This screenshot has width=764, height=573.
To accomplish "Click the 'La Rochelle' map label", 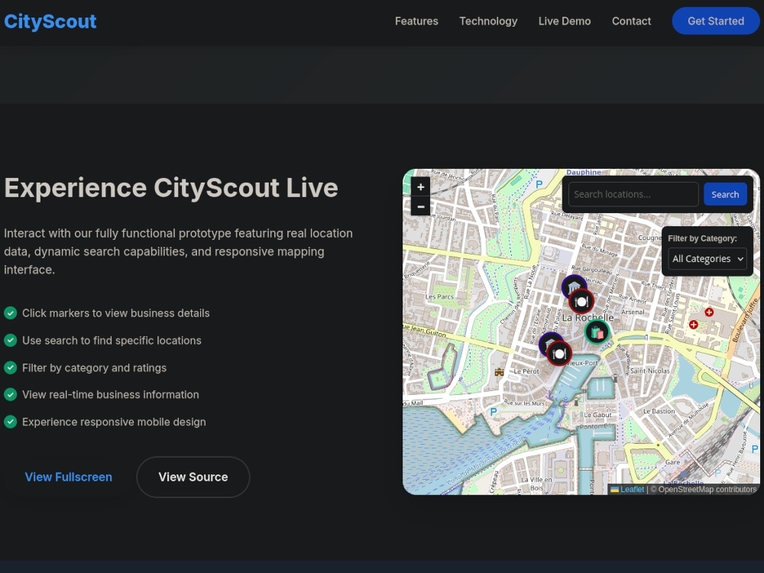I will [x=588, y=318].
